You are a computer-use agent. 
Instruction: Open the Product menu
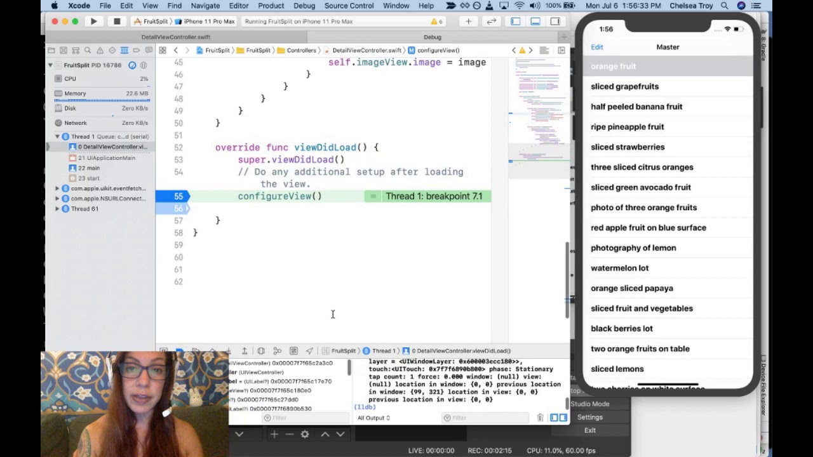(271, 6)
